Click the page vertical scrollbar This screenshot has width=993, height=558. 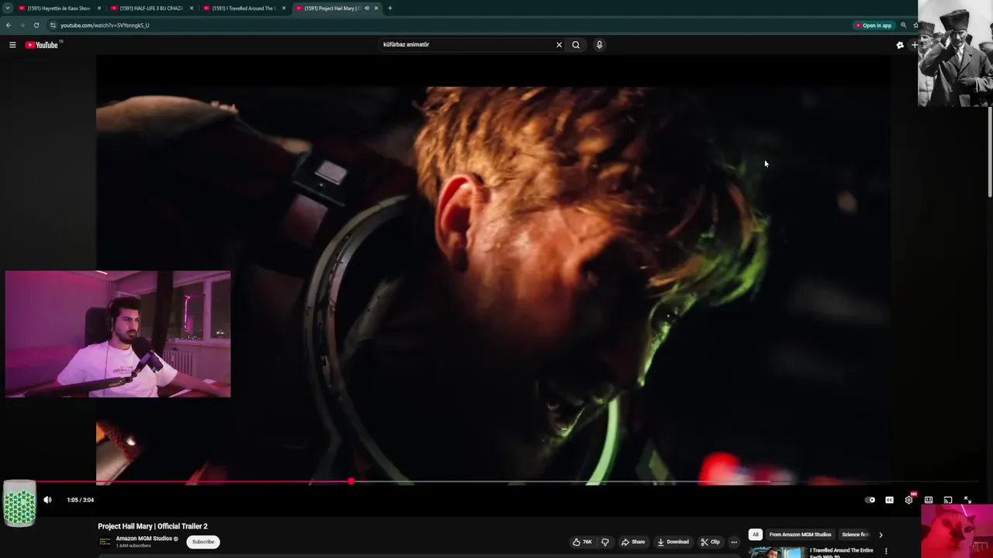pyautogui.click(x=990, y=151)
